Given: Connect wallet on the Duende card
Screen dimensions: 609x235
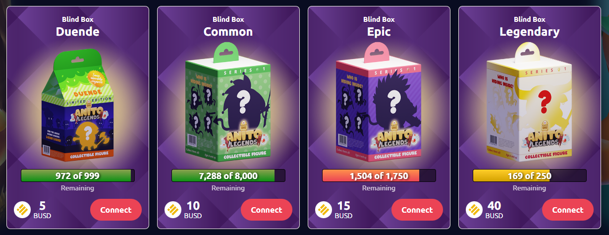Looking at the screenshot, I should [116, 210].
